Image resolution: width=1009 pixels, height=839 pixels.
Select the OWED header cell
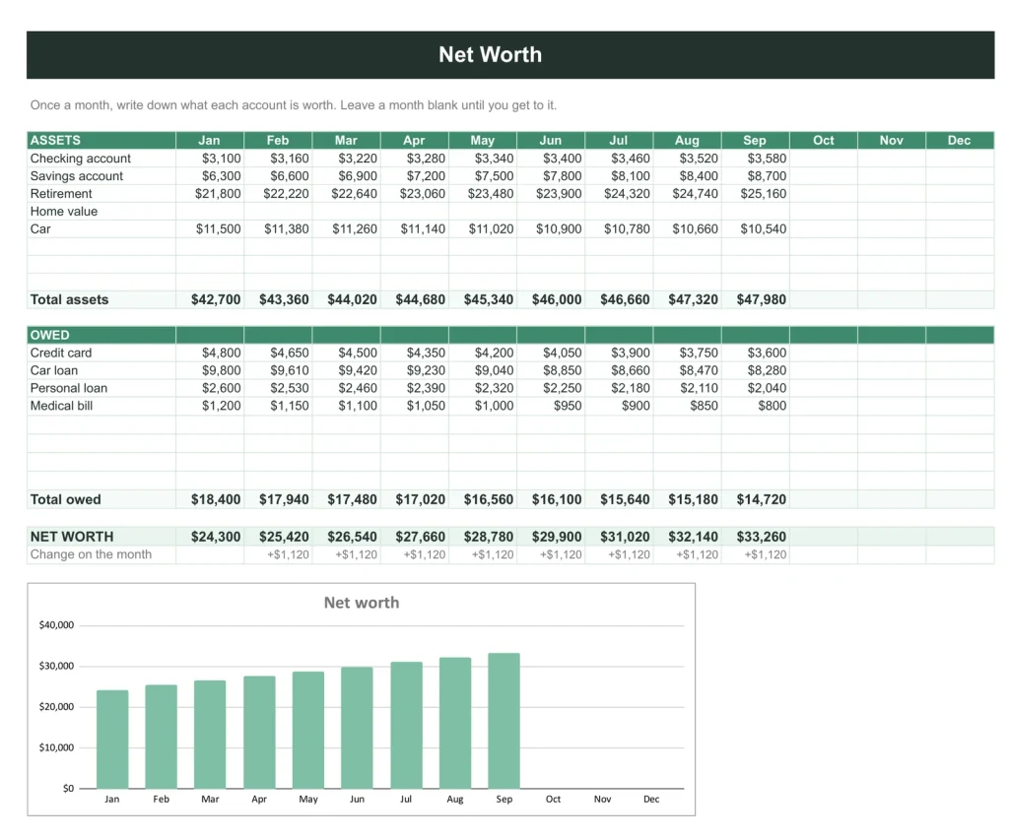point(101,335)
